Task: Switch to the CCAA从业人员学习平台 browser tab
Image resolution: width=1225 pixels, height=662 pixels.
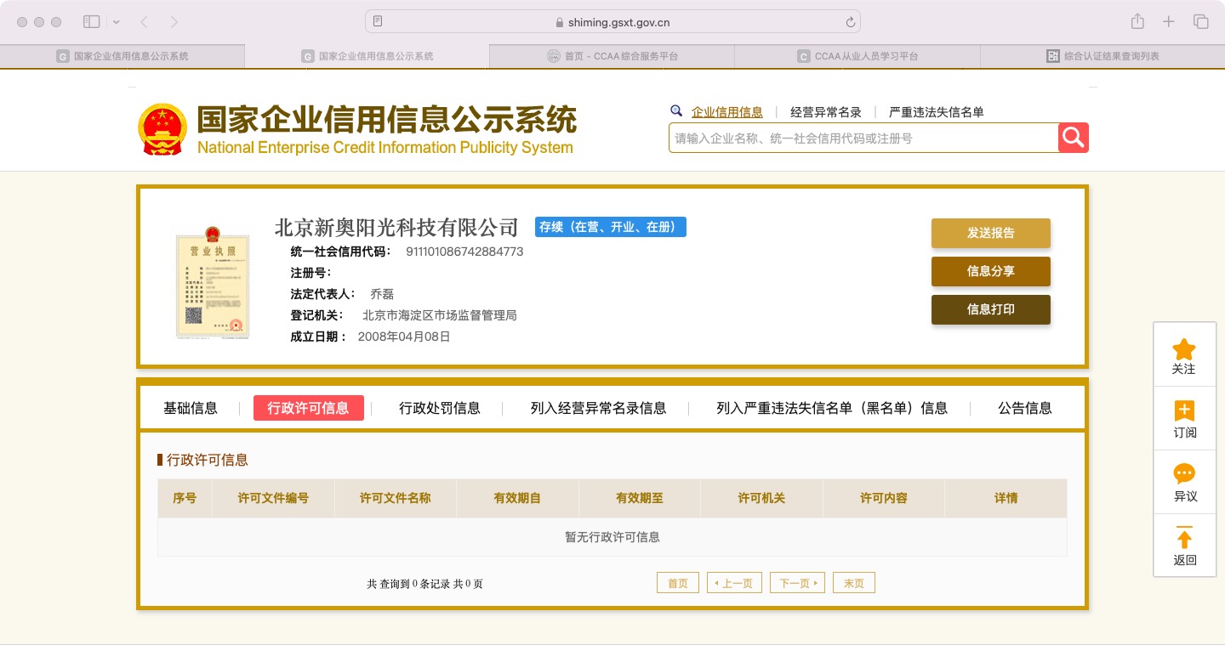Action: (857, 56)
